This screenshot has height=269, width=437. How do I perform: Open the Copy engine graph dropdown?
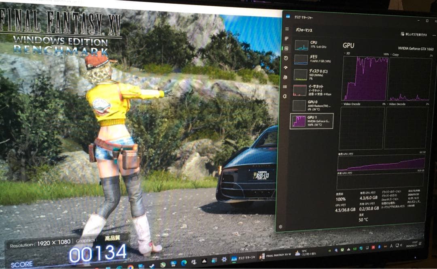(395, 55)
